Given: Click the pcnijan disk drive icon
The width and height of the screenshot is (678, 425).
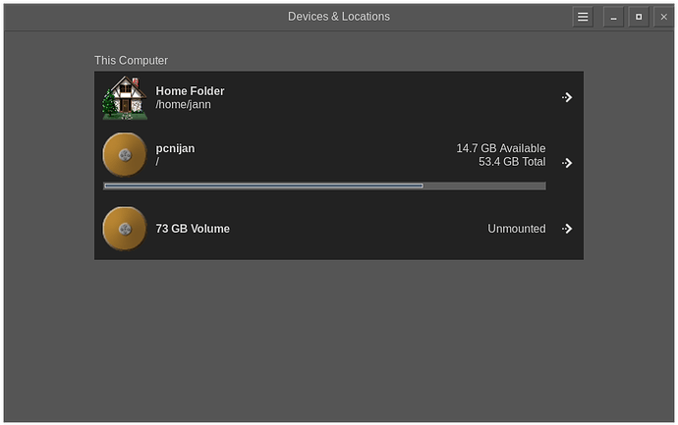Looking at the screenshot, I should (x=124, y=154).
